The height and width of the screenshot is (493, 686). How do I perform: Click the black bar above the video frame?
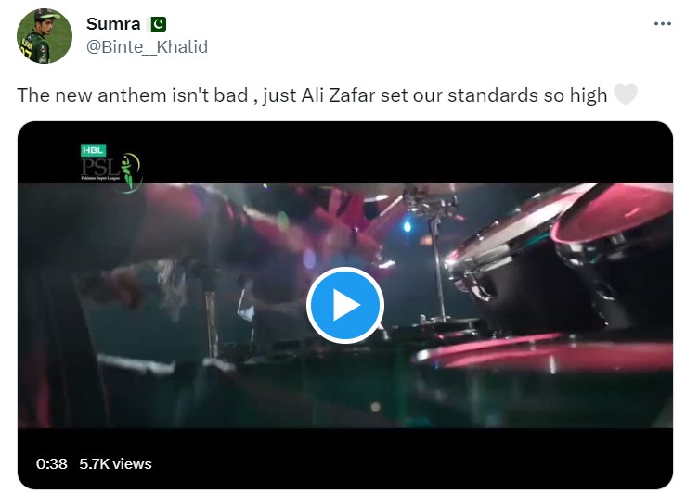coord(345,152)
